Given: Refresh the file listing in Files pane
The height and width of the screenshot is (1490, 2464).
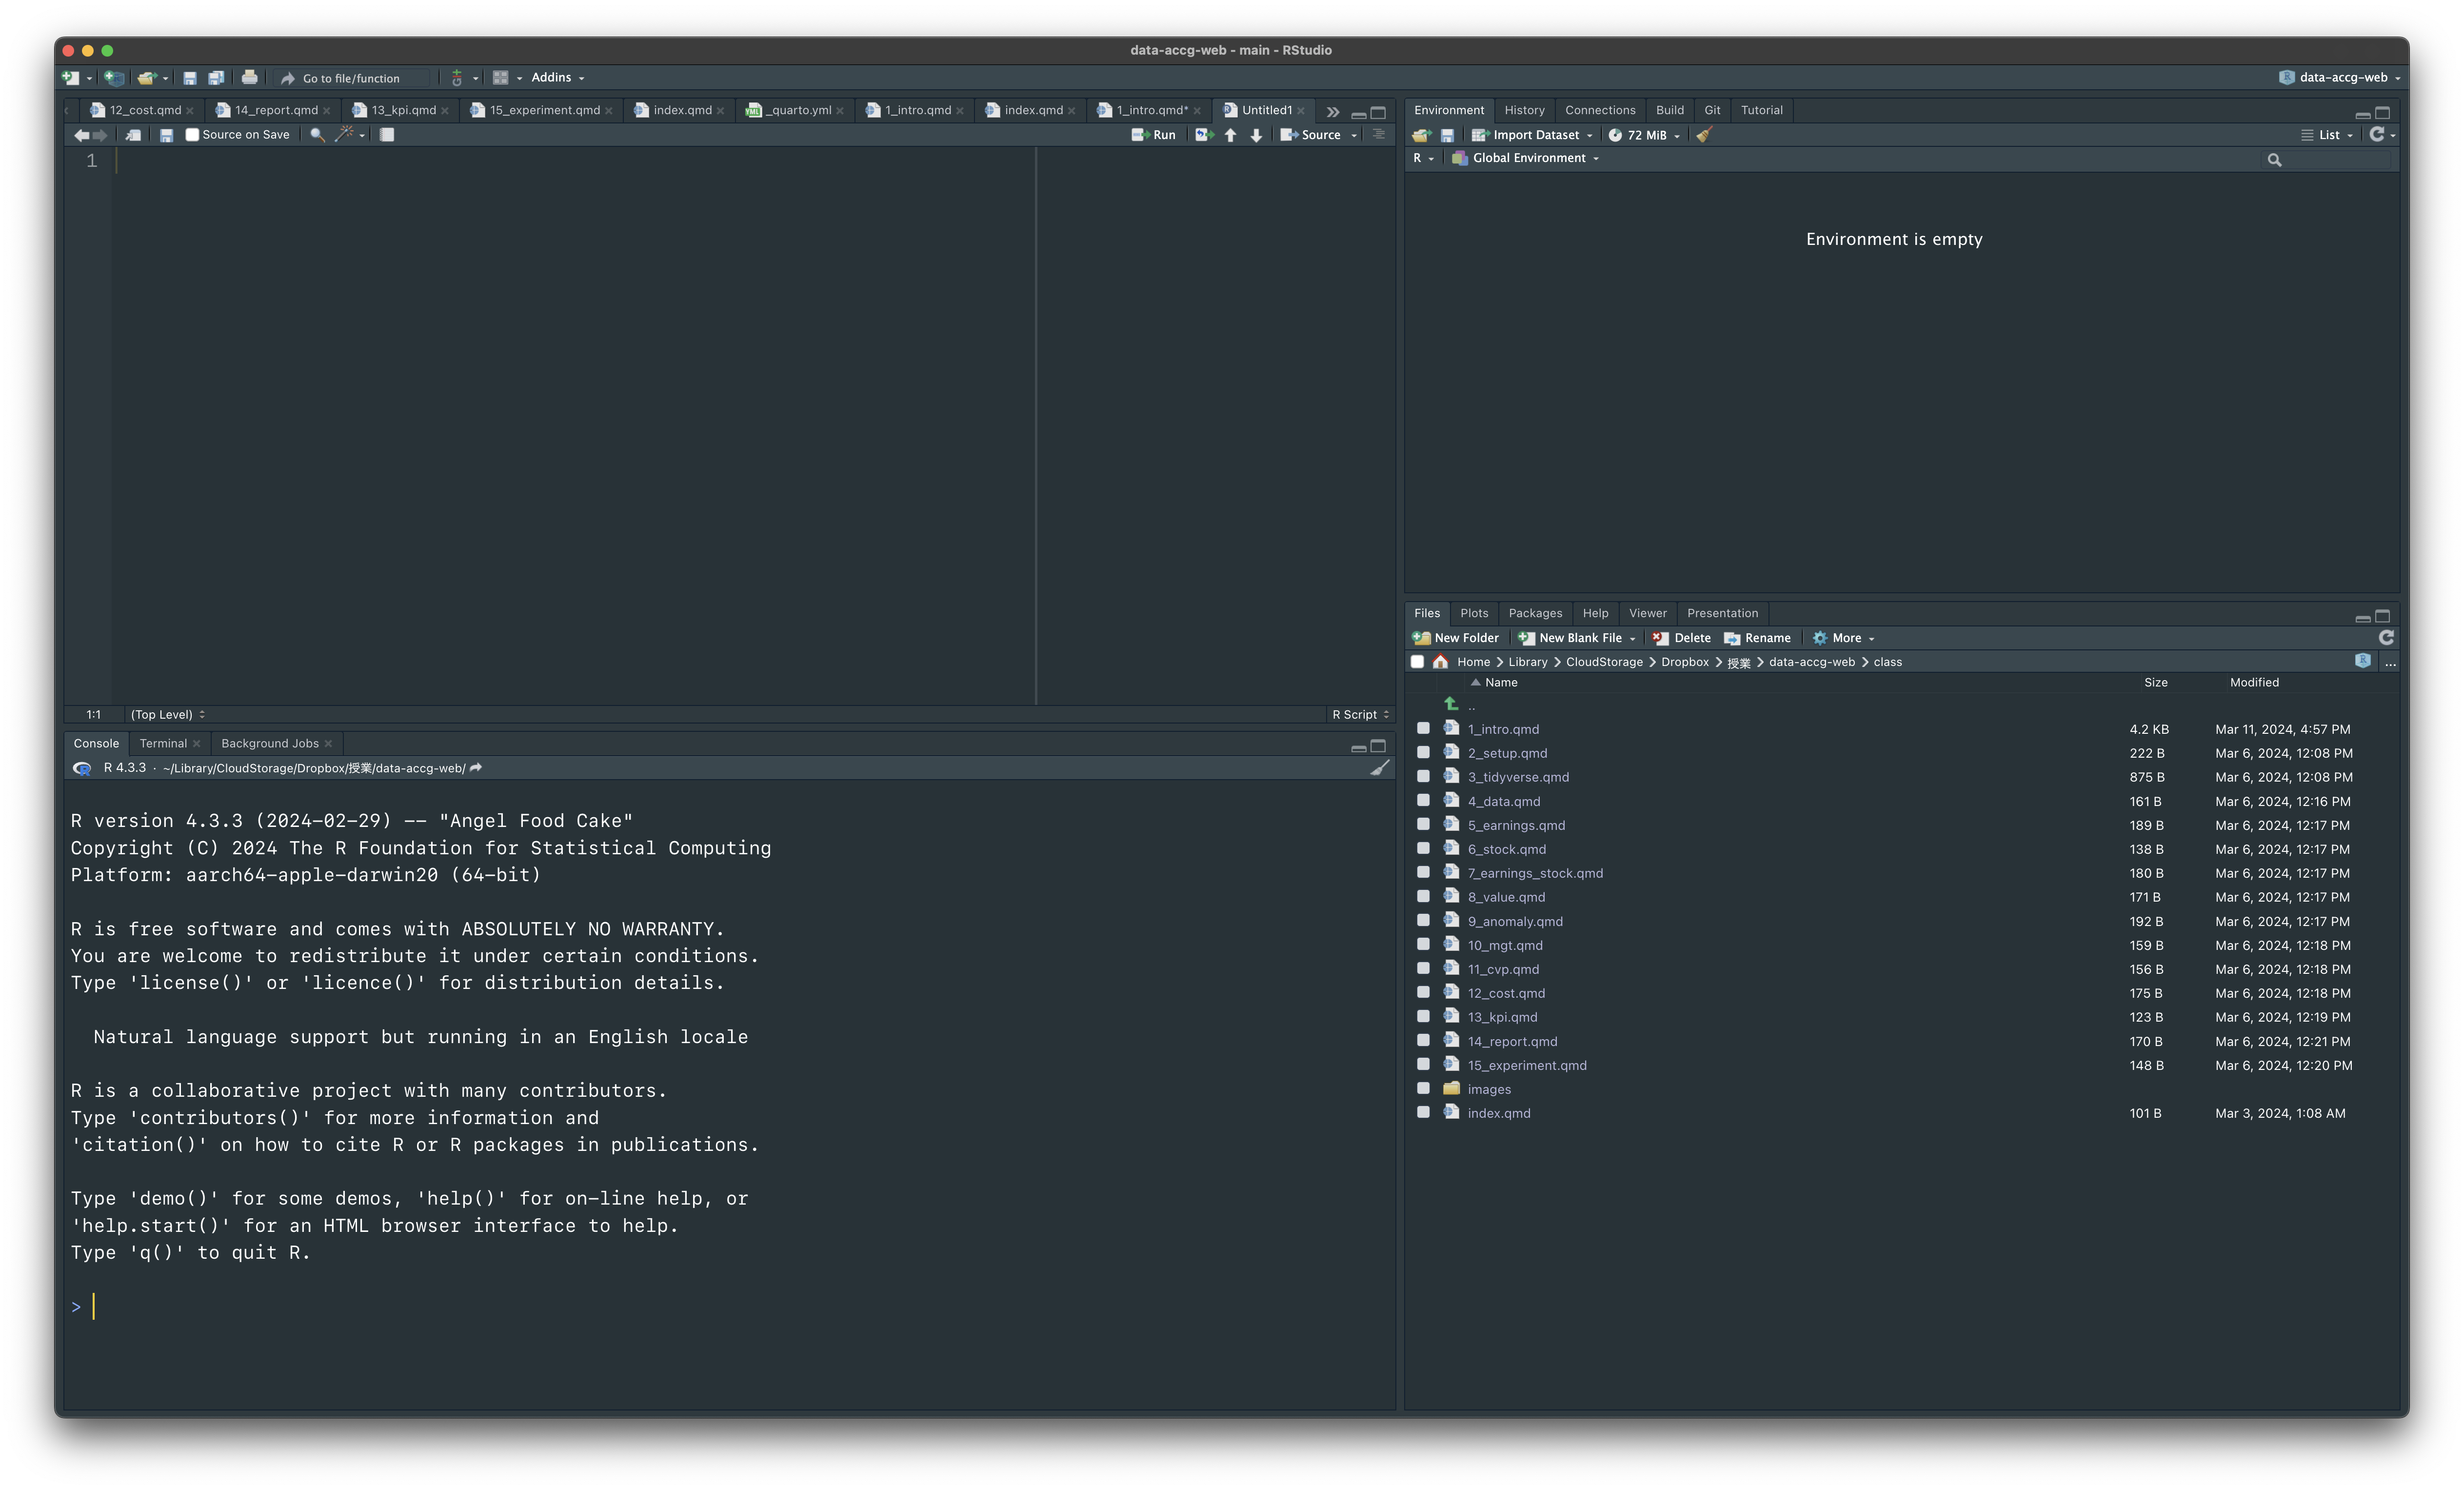Looking at the screenshot, I should pos(2386,638).
